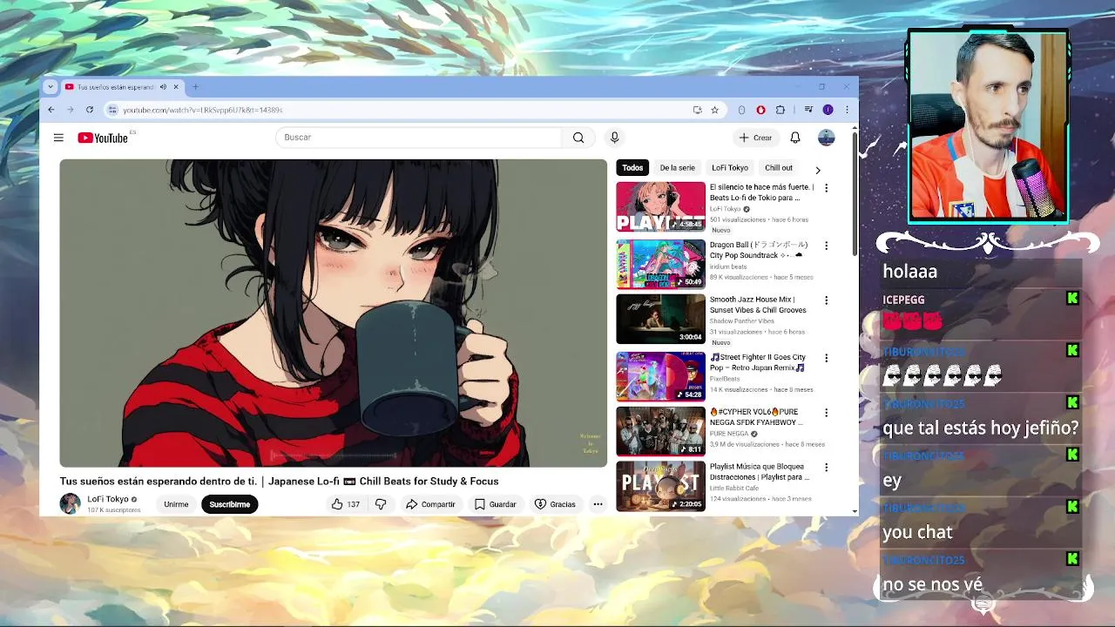Click the Guardar button
Screen dimensions: 1115x627
tap(495, 504)
